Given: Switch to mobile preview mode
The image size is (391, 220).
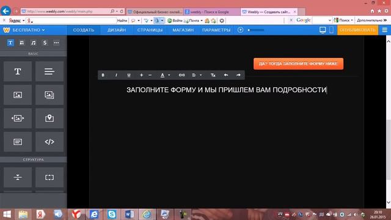Looking at the screenshot, I should click(331, 30).
